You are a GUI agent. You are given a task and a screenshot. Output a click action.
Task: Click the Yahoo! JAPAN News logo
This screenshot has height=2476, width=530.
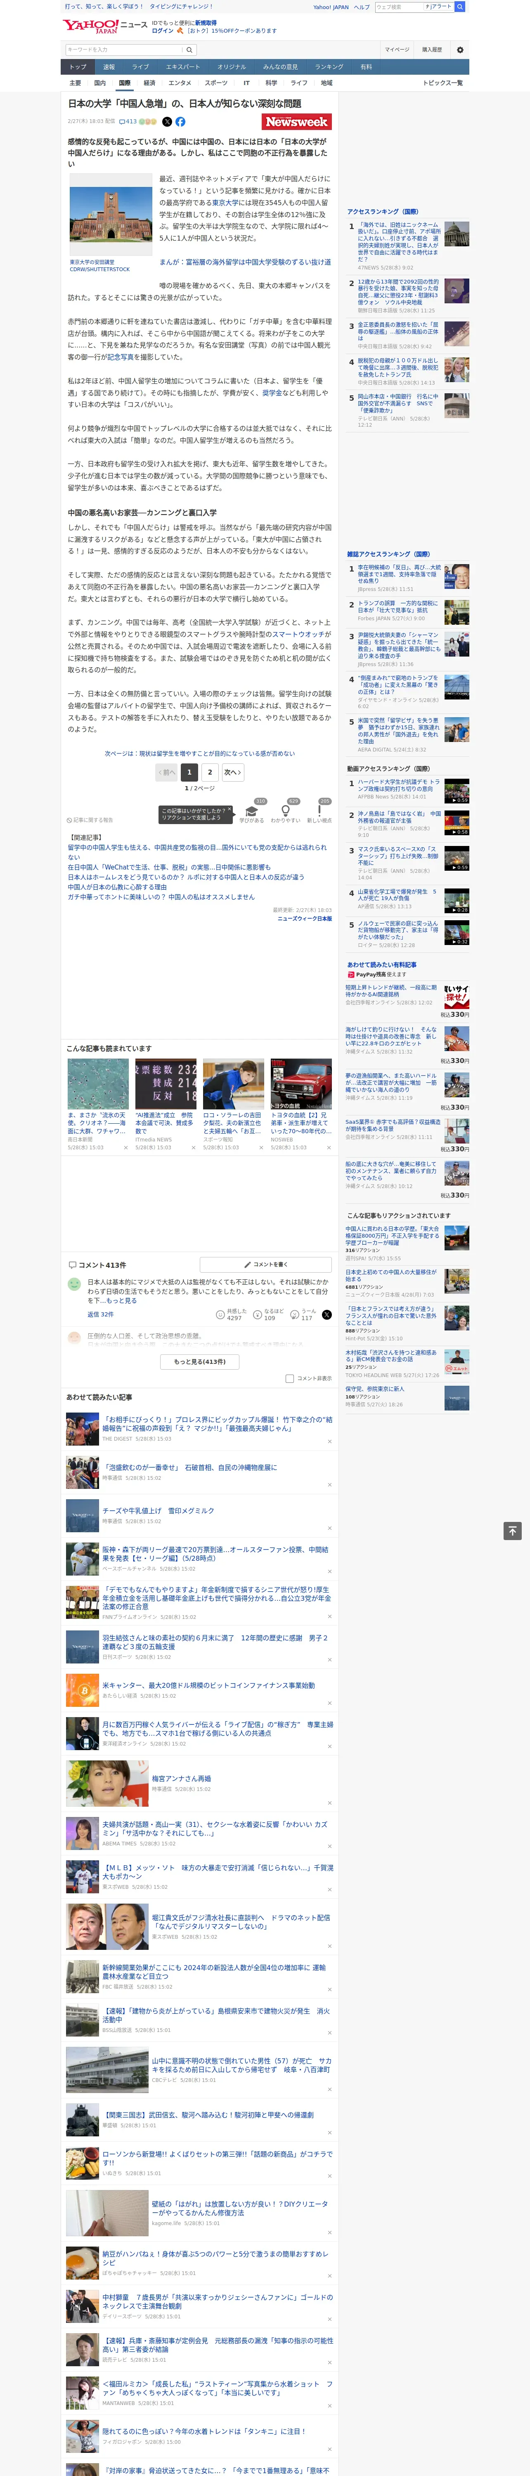click(105, 26)
